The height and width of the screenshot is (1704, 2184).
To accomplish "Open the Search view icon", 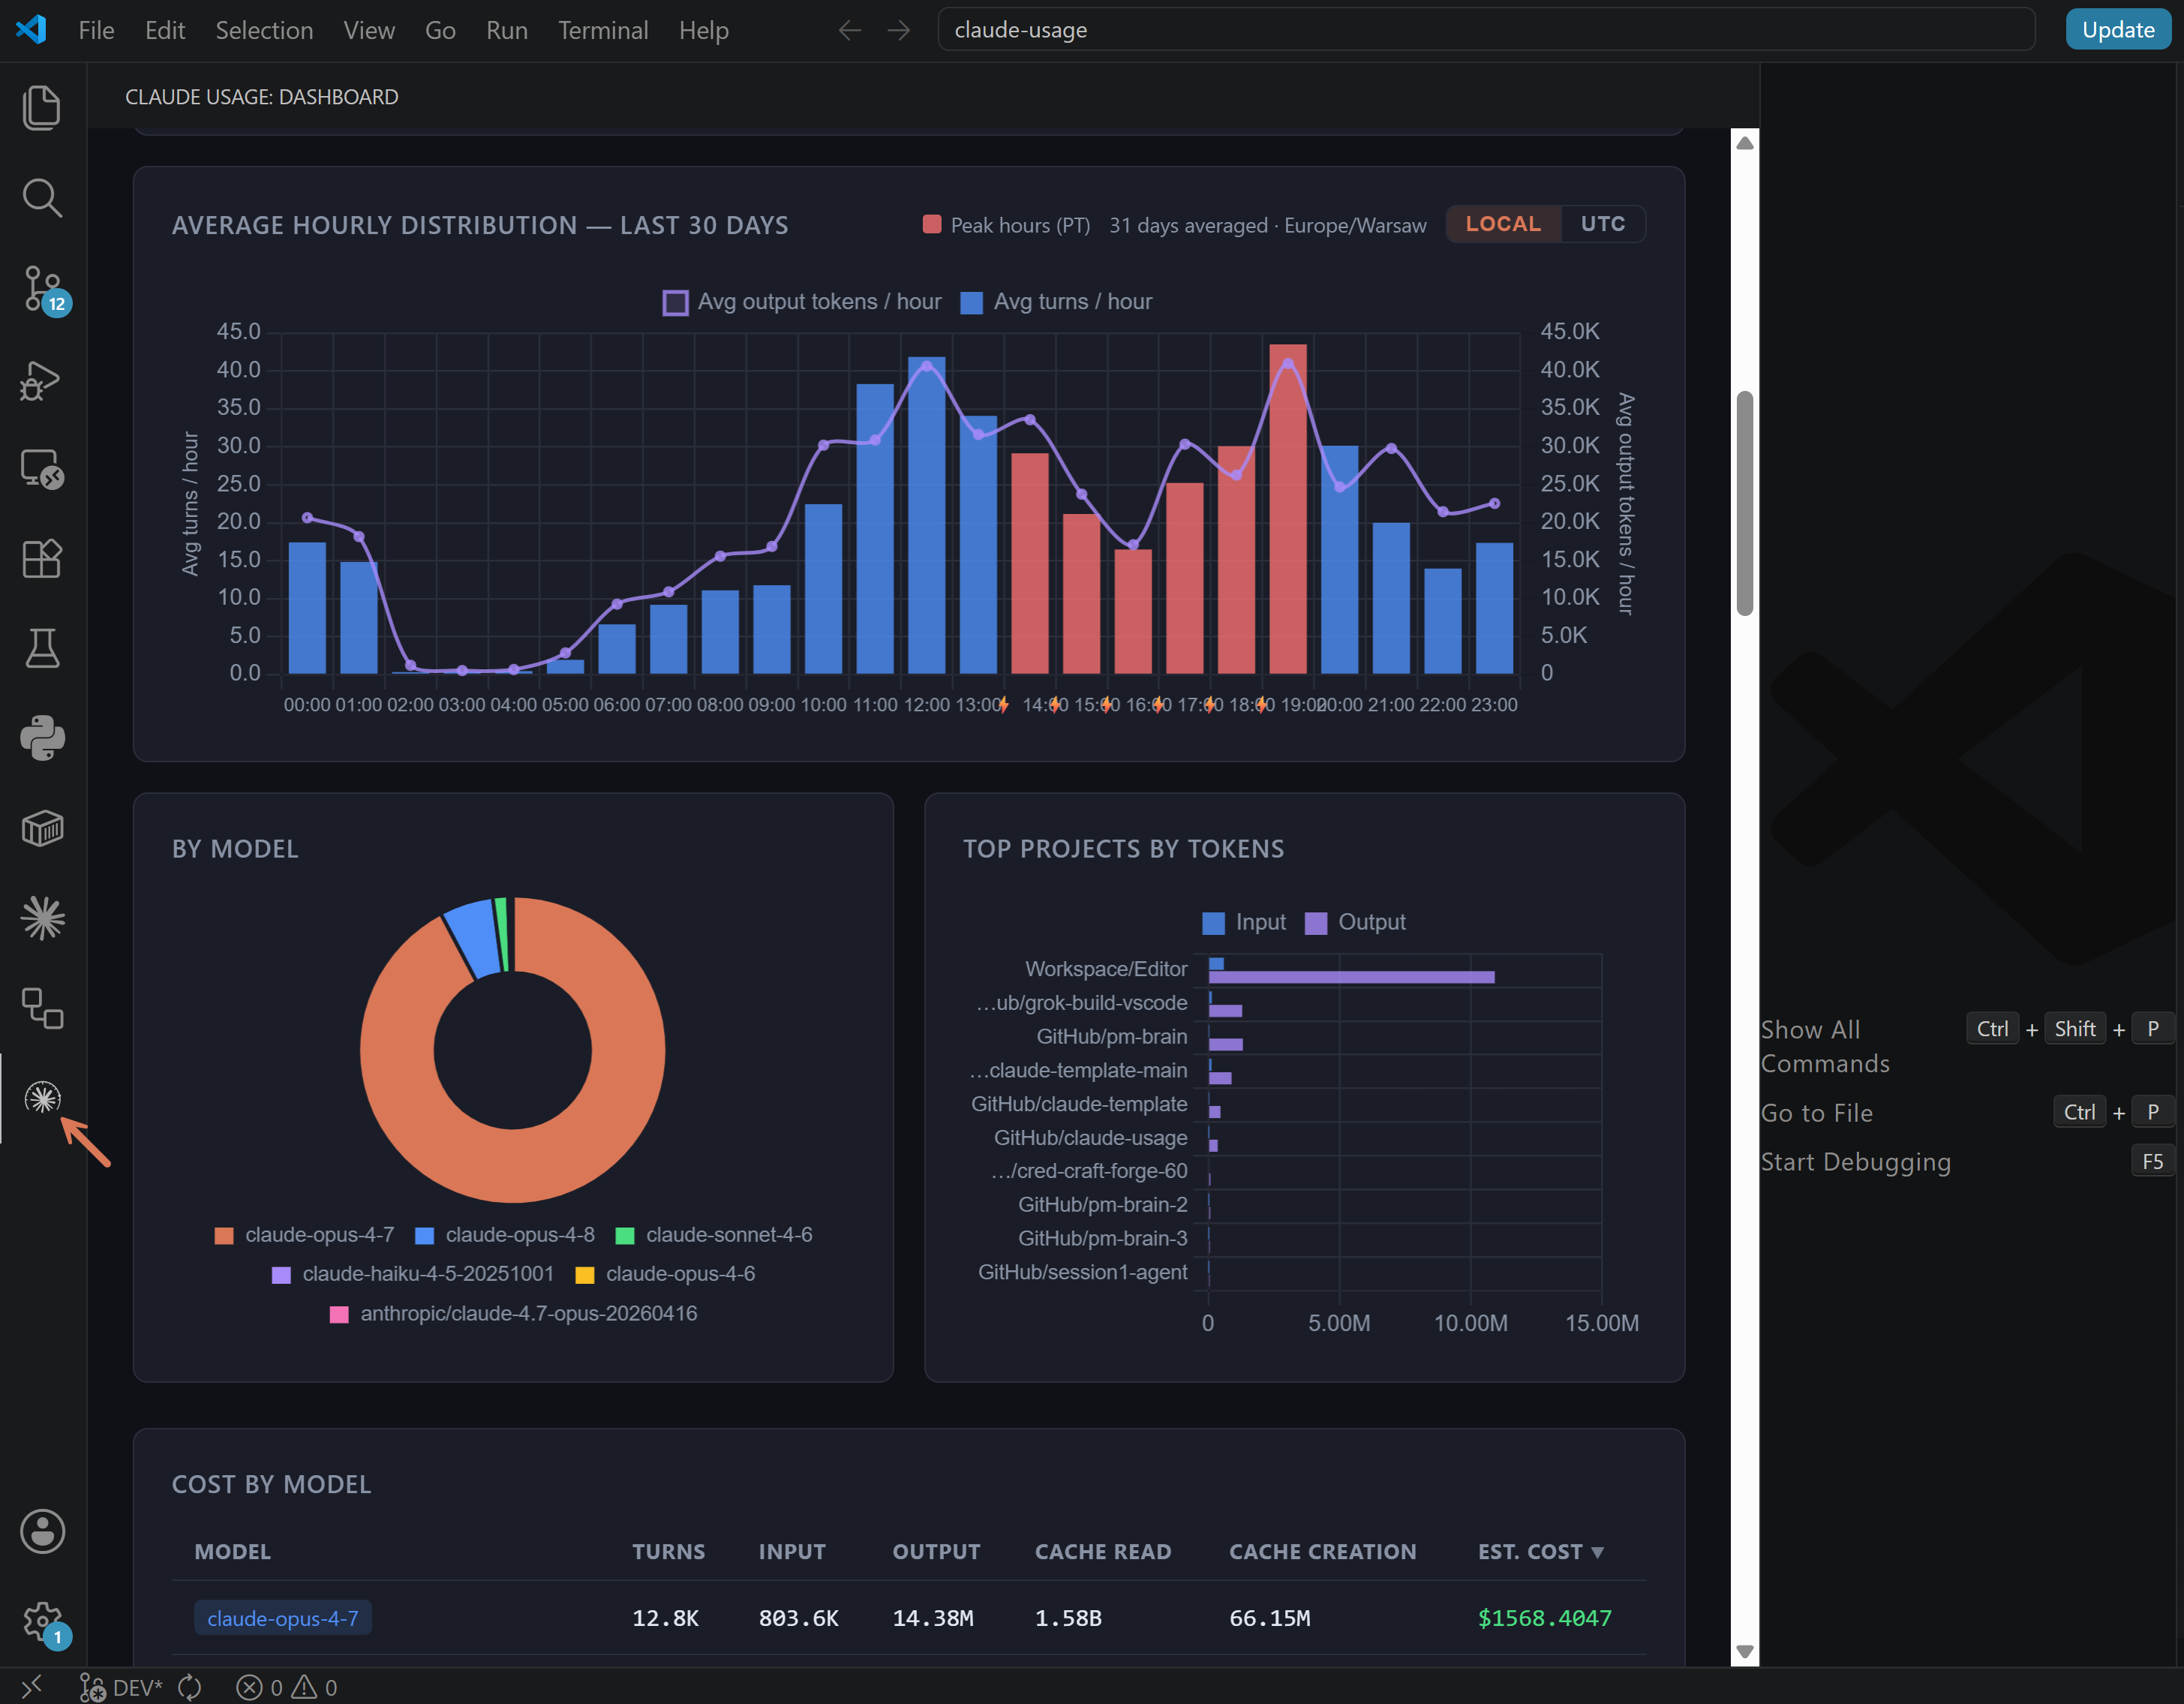I will (x=42, y=198).
